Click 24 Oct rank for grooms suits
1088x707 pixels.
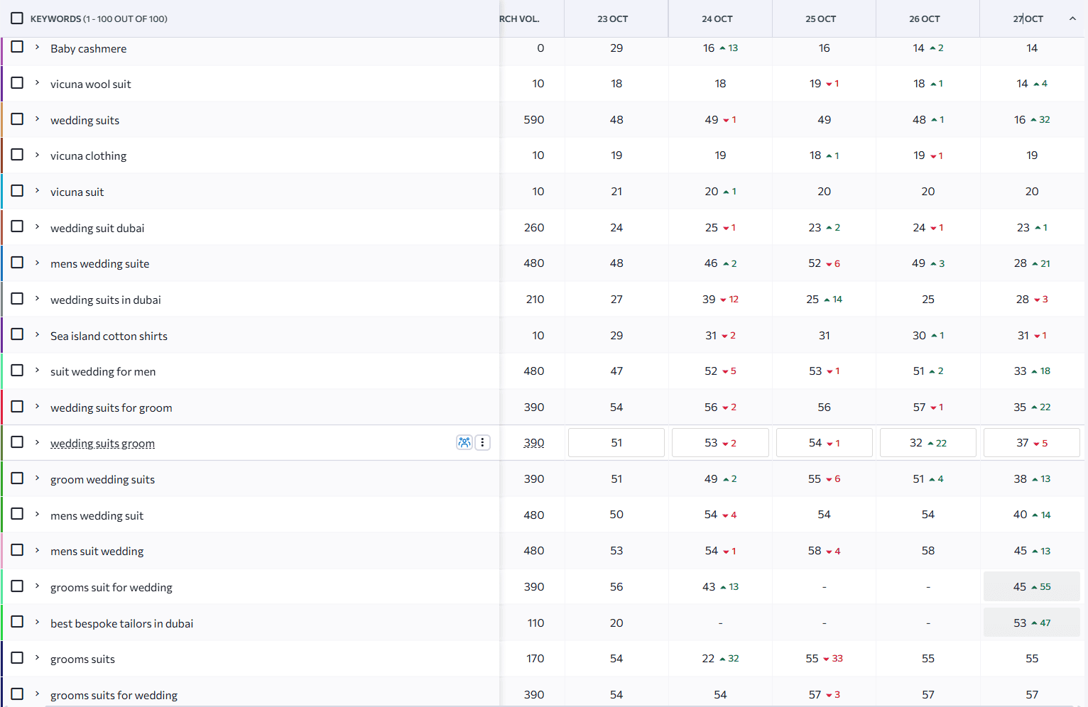pos(720,659)
